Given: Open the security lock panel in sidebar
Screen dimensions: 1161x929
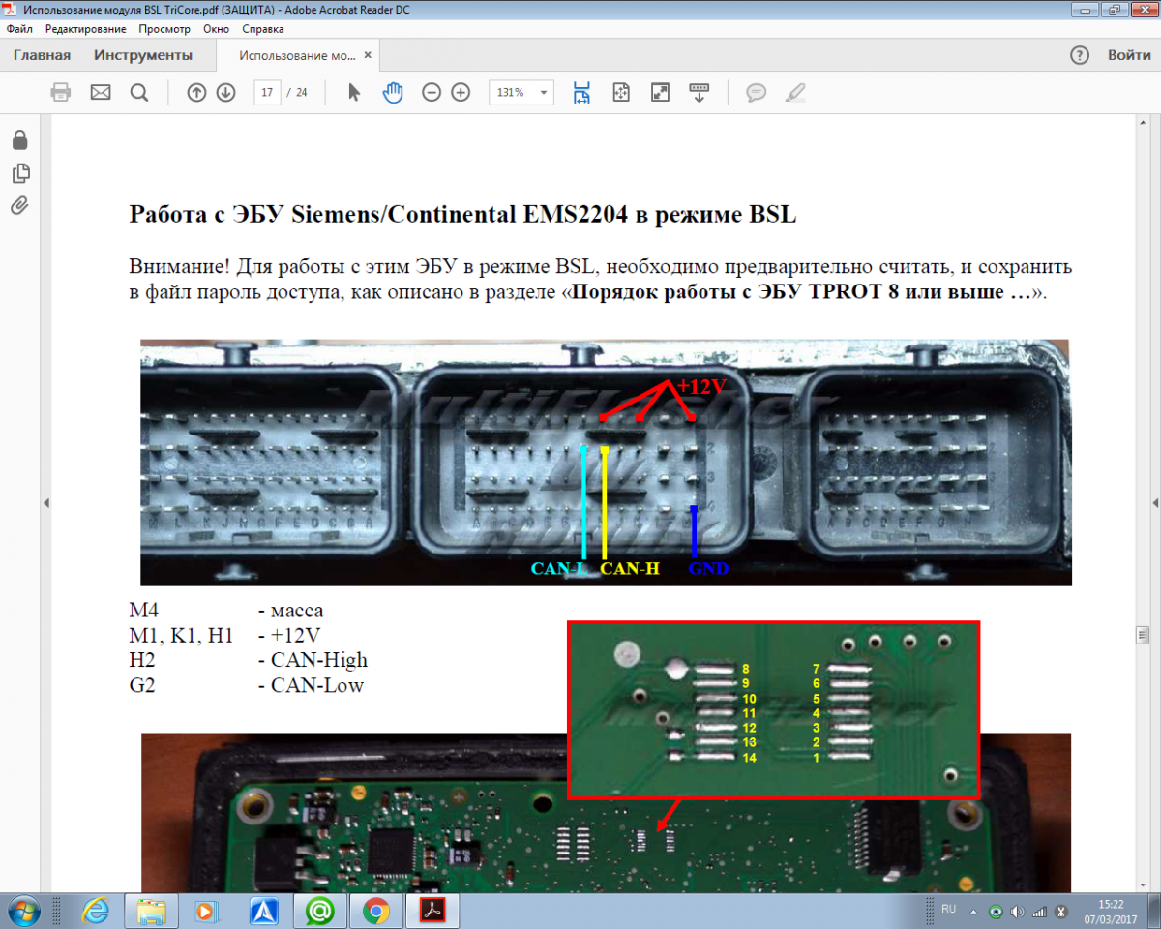Looking at the screenshot, I should click(19, 140).
